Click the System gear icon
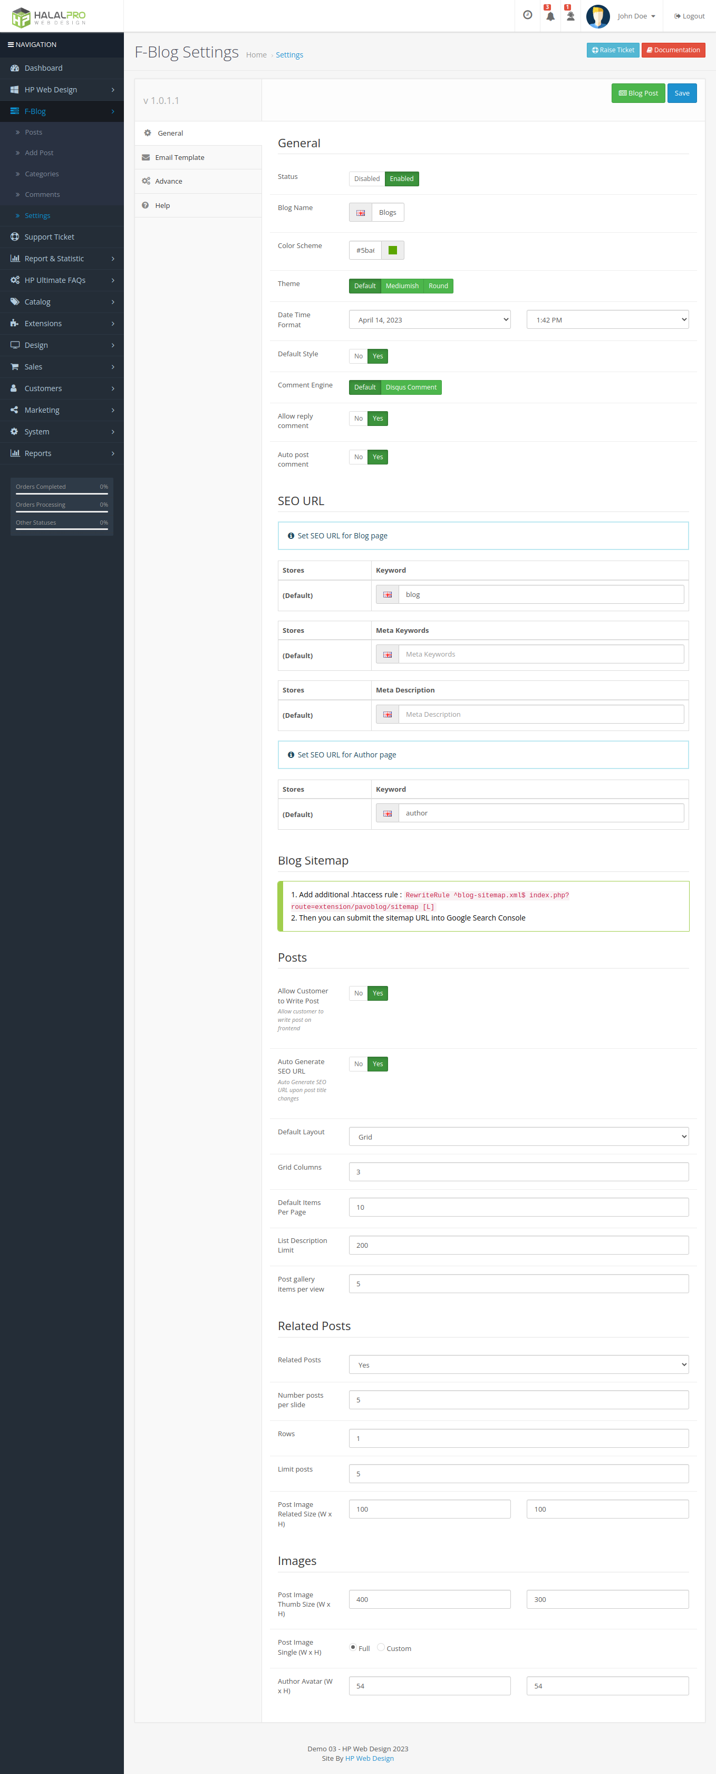The width and height of the screenshot is (716, 1774). (14, 432)
